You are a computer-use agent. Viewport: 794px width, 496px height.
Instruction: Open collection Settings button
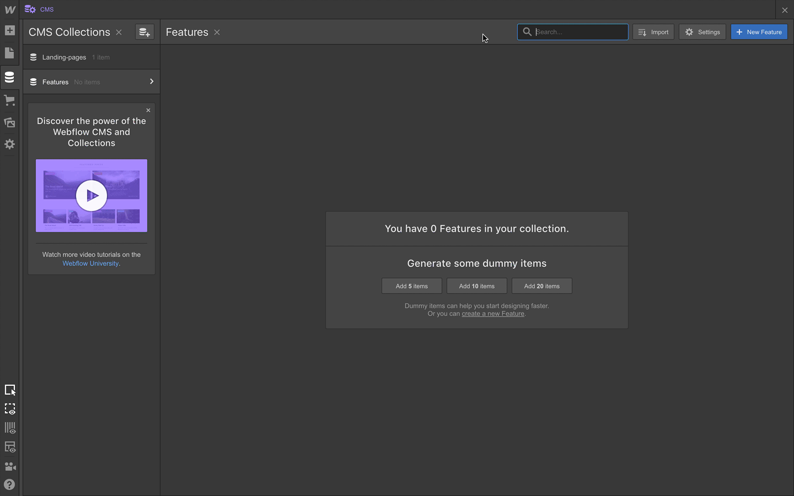(x=702, y=32)
